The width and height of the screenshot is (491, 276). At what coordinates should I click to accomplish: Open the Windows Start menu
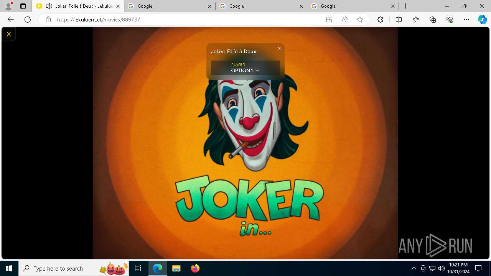click(9, 268)
